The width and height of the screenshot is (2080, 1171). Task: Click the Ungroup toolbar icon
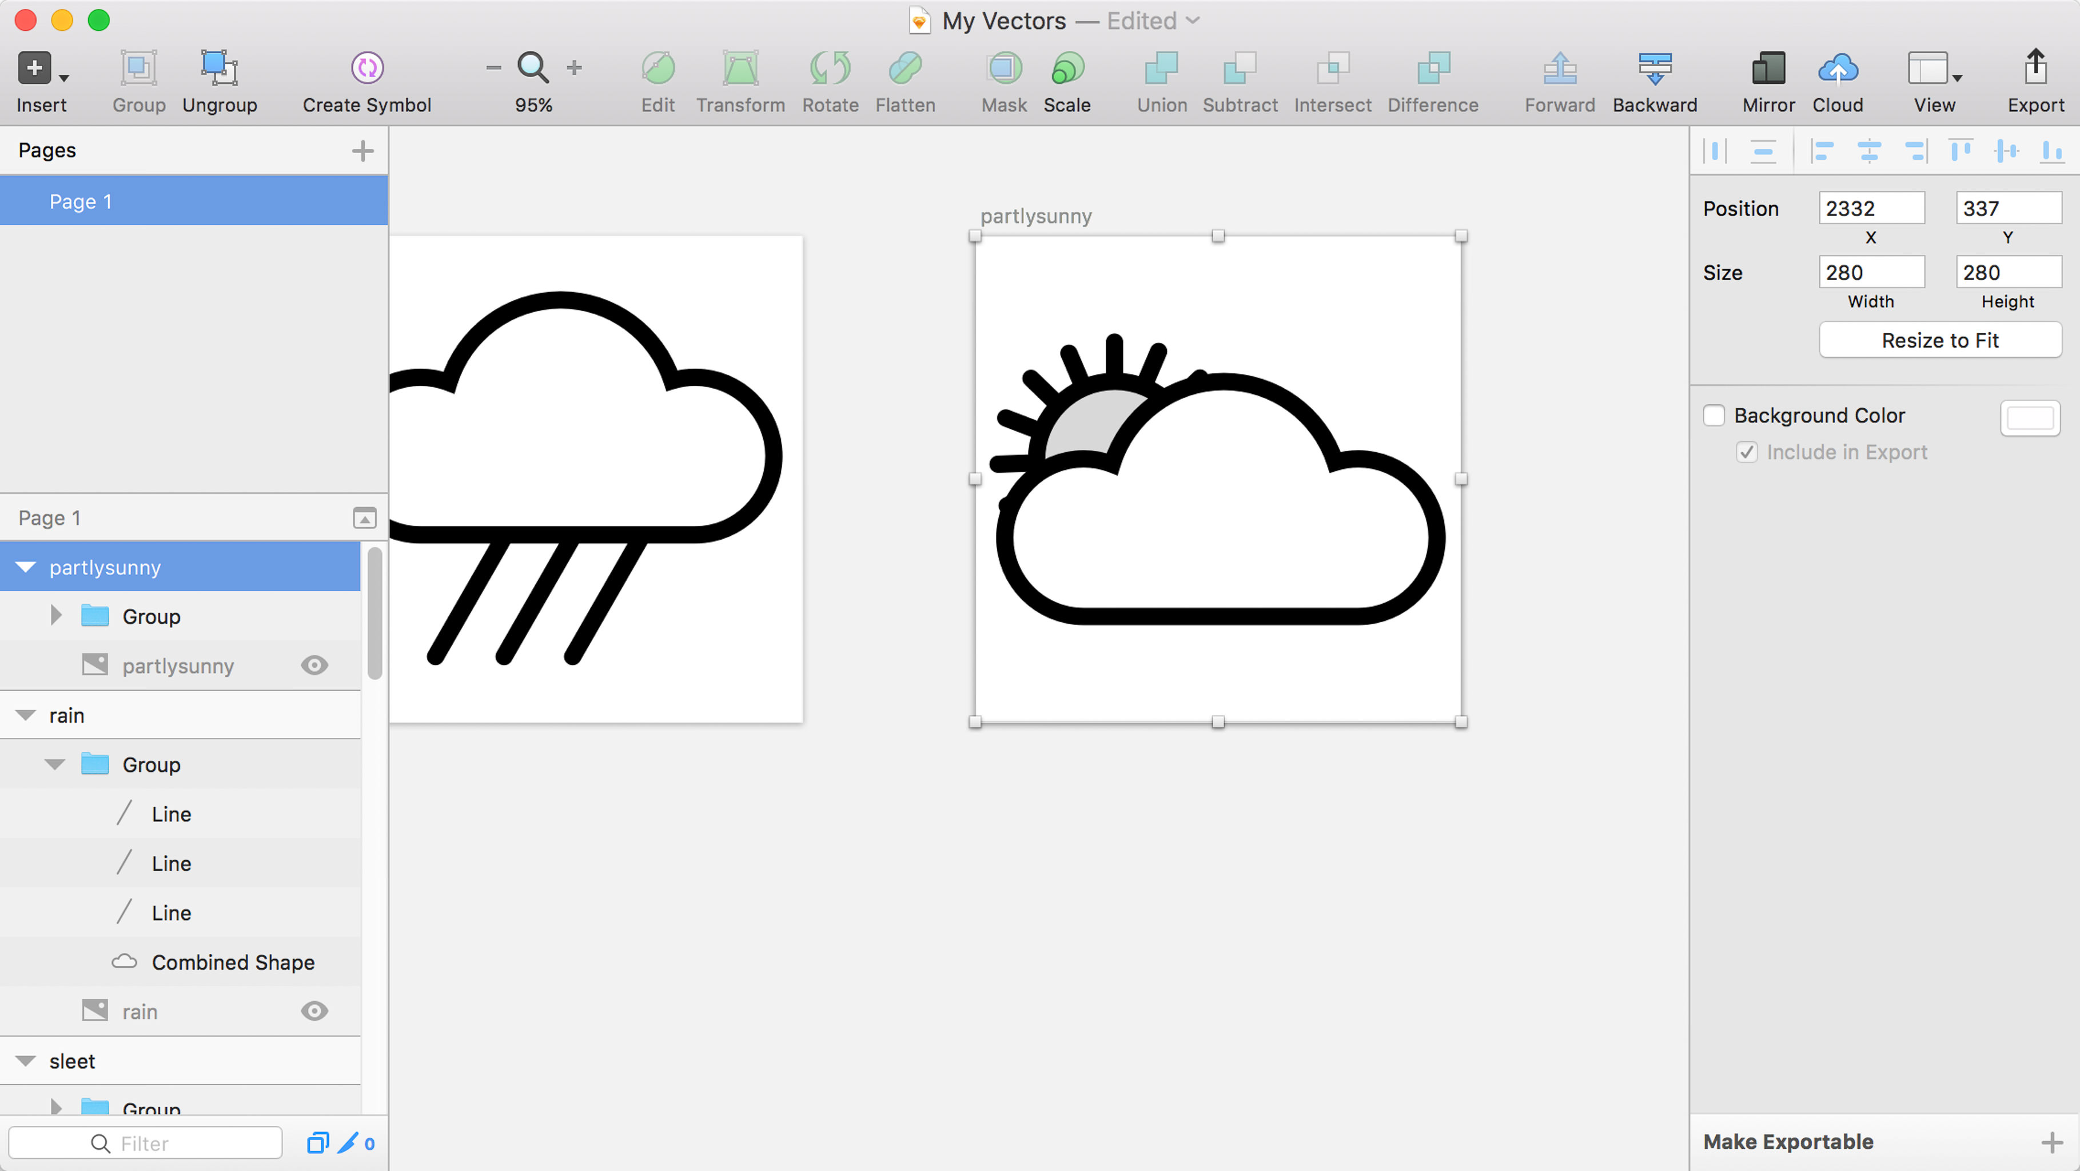tap(219, 69)
